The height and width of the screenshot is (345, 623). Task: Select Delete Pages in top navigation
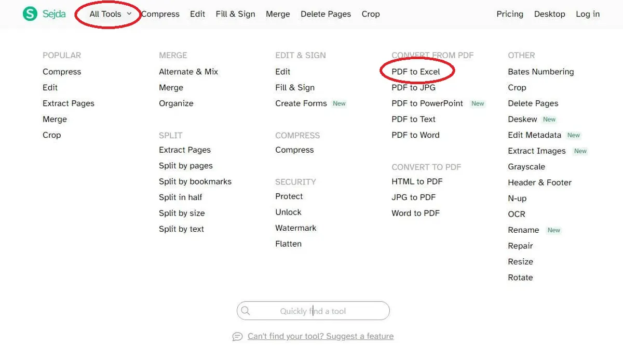coord(326,14)
